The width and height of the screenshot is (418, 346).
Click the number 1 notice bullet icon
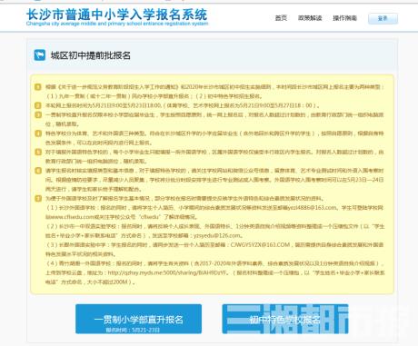pyautogui.click(x=38, y=87)
